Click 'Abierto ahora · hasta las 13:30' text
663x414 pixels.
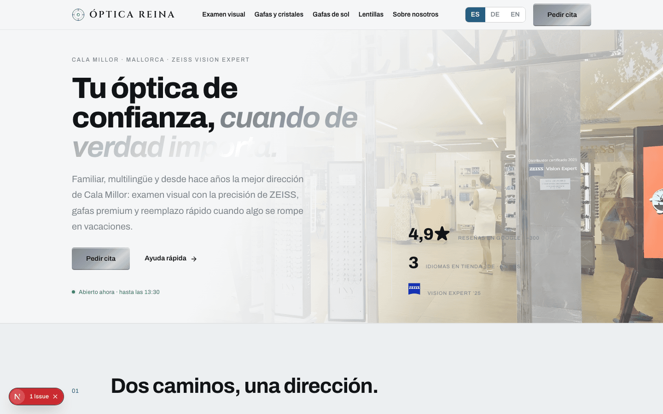pos(119,292)
